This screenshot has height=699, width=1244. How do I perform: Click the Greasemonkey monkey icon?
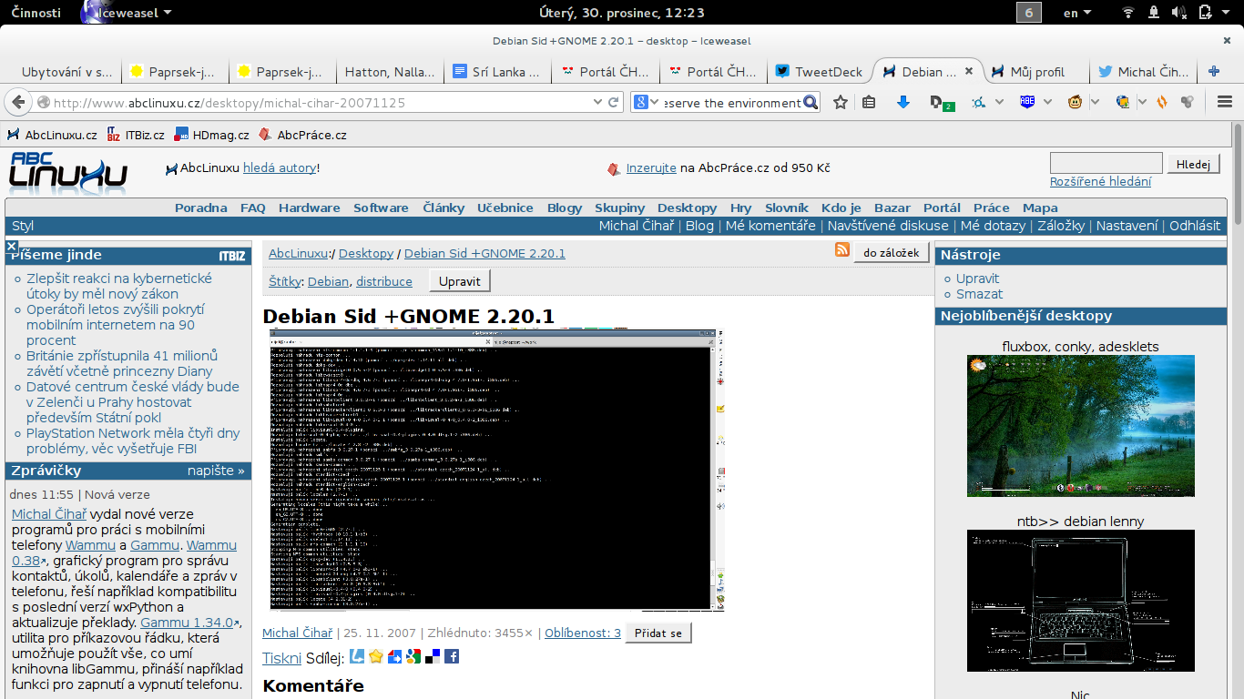1075,103
